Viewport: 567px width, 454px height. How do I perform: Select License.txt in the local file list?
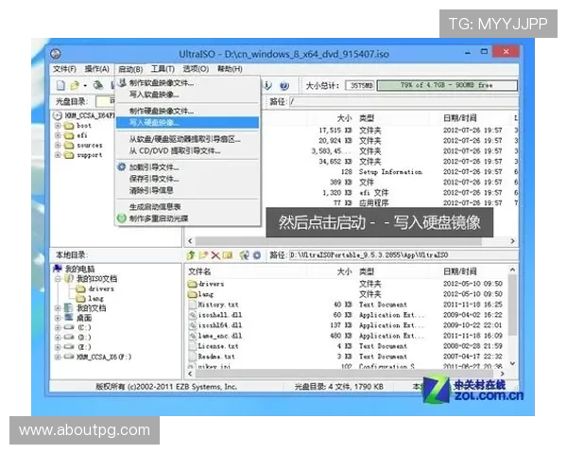click(218, 346)
